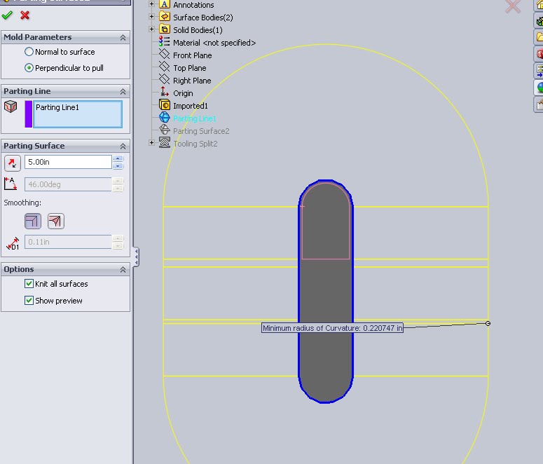Decrease the 5.00in distance value
The image size is (543, 464).
118,166
